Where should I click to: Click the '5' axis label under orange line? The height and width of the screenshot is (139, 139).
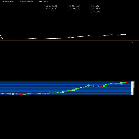pos(133,42)
